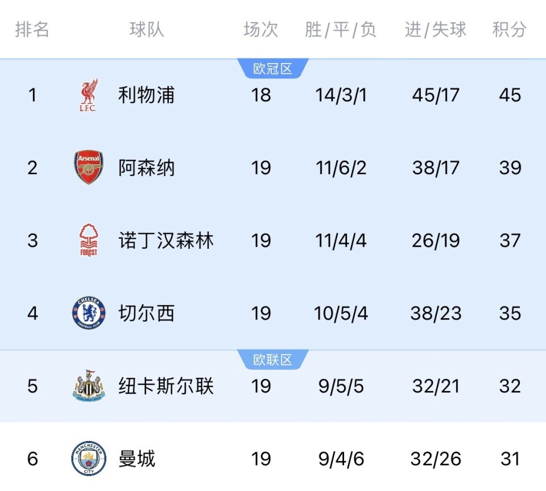Select the 诺丁汉森林 team name
Viewport: 546px width, 491px height.
tap(166, 240)
